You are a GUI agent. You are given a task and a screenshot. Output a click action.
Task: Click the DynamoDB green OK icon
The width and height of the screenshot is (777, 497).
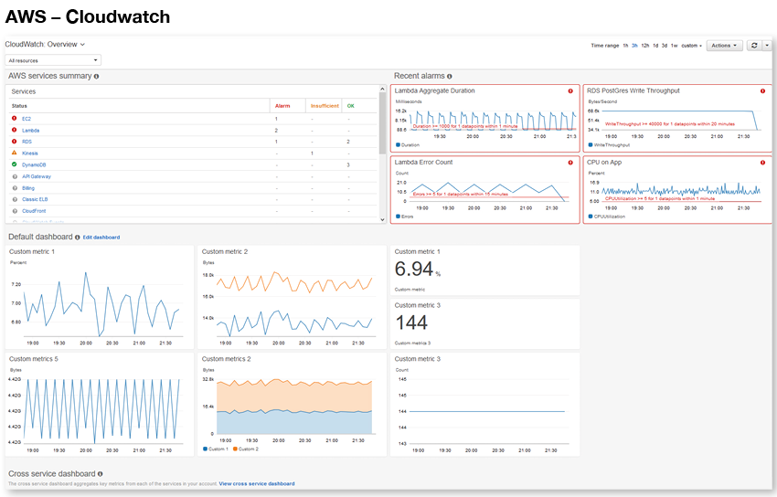(15, 164)
